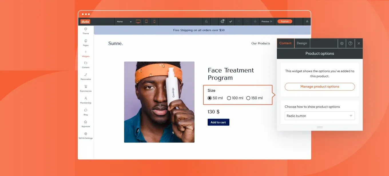Click the undo arrow icon
Viewport: 389px width, 176px height.
tap(239, 22)
